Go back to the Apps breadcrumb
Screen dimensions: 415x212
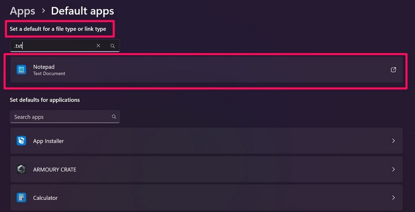click(22, 10)
